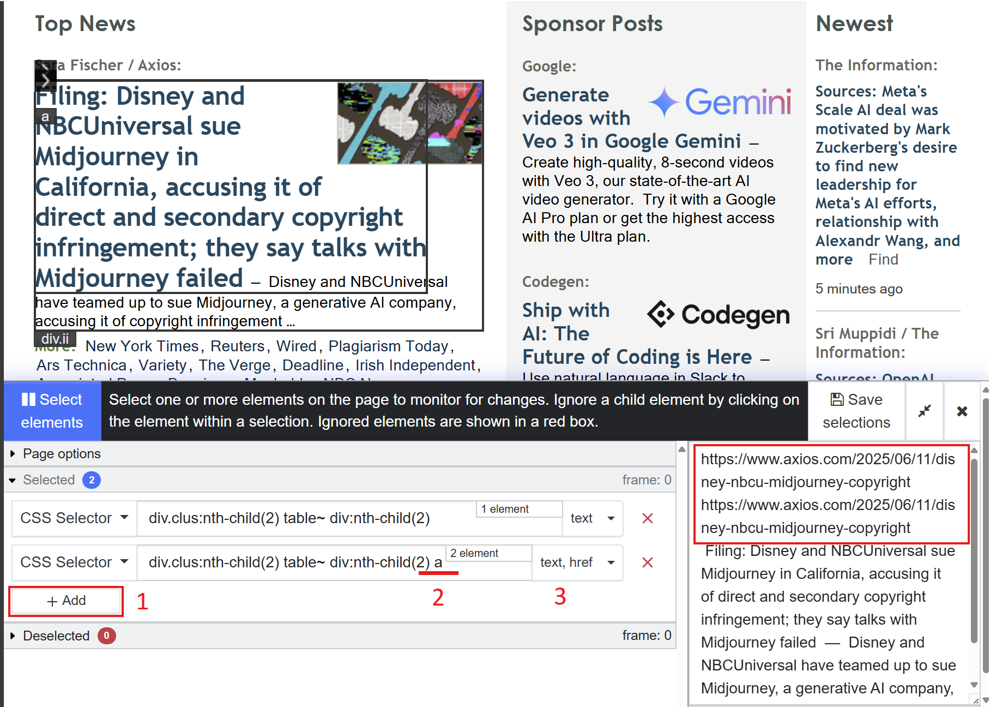Edit selector field with '2 element'
This screenshot has height=707, width=990.
click(x=334, y=562)
